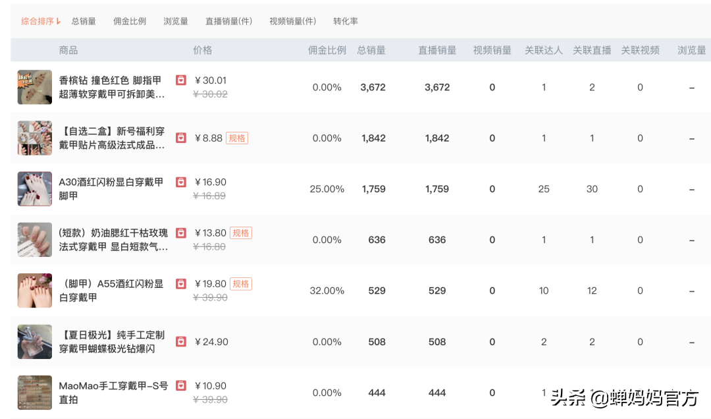Open 规格 tag next to ¥19.80
The height and width of the screenshot is (419, 711).
241,284
